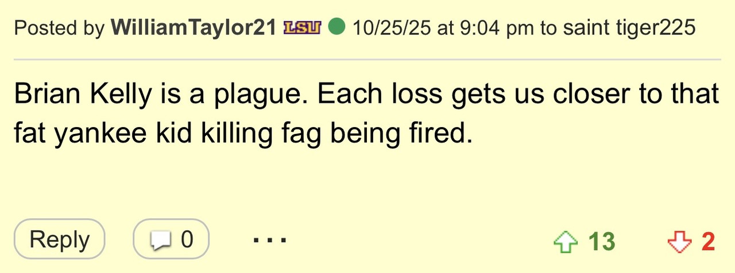
Task: Click the red downvote count 2
Action: [x=708, y=241]
